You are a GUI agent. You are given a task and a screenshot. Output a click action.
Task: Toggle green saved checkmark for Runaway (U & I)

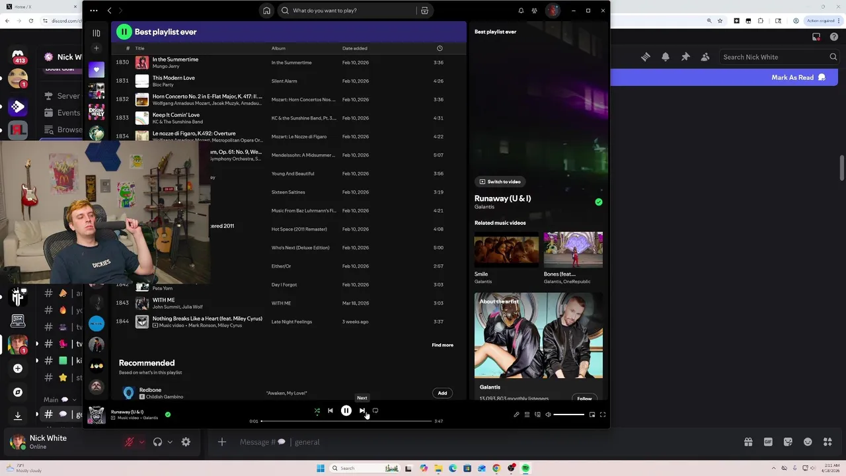coord(599,202)
